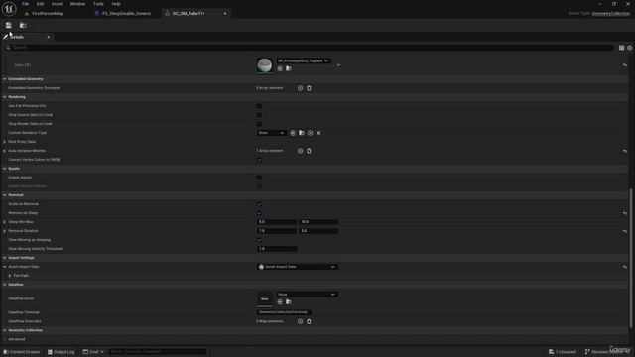The width and height of the screenshot is (635, 357).
Task: Toggle Convert Vertex Colors to sRGB checkbox
Action: [259, 160]
